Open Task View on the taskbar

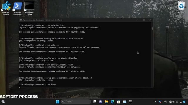click(x=95, y=102)
